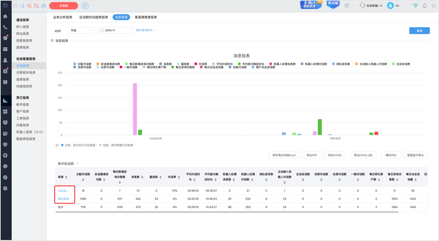Open the help question mark icon
Screen dimensions: 439x241
coord(347,6)
